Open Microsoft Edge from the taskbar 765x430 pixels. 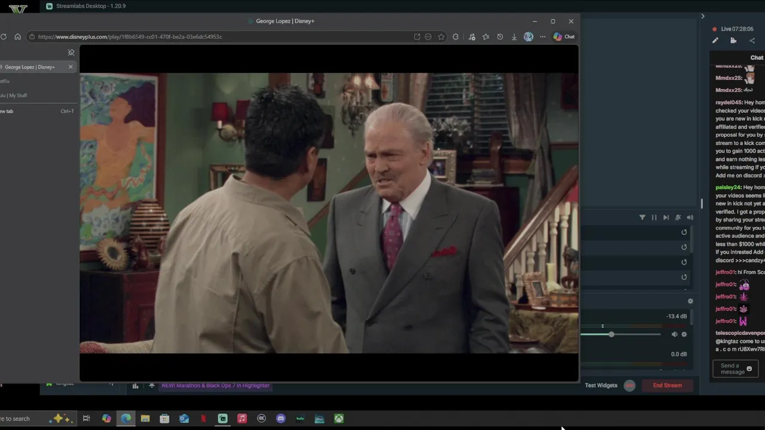point(126,419)
